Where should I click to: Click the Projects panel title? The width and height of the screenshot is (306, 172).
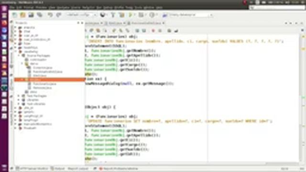(21, 23)
